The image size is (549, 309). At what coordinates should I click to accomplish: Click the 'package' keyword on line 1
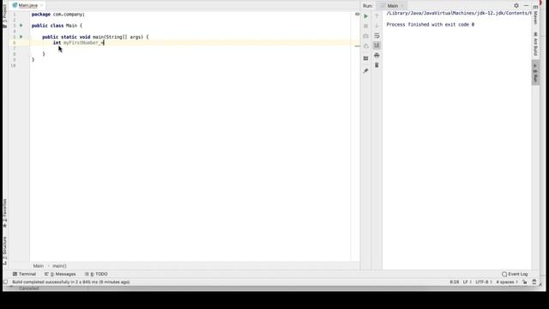(41, 15)
